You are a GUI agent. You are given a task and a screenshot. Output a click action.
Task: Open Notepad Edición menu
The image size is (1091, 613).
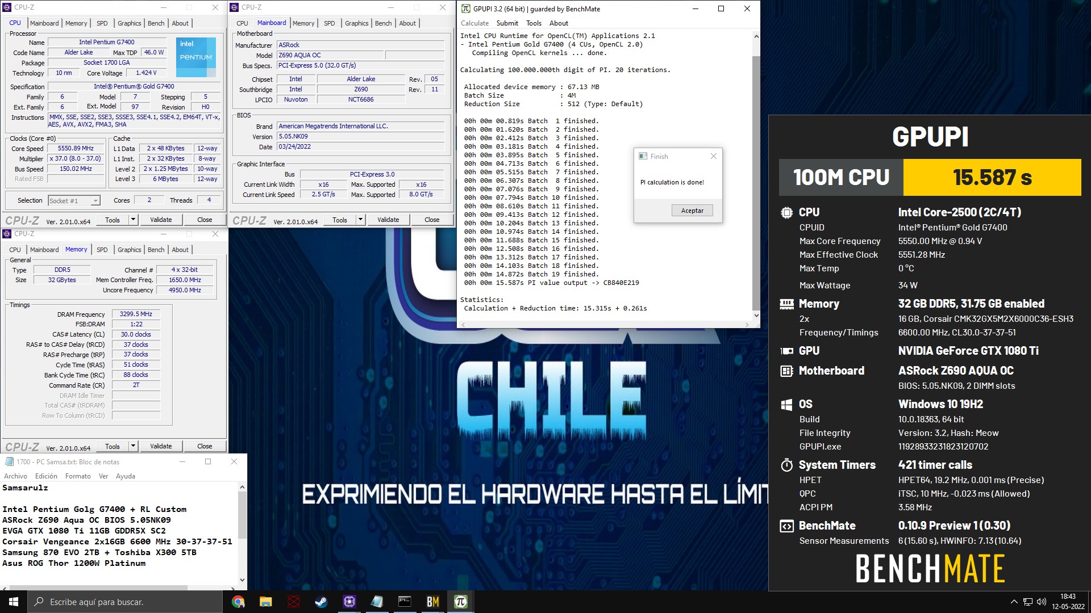46,476
